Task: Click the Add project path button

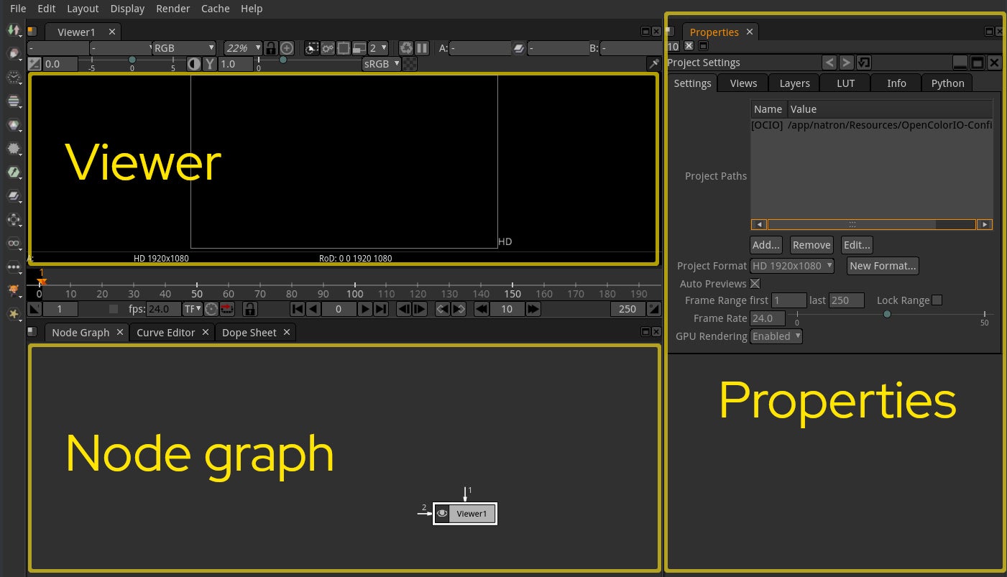Action: point(765,244)
